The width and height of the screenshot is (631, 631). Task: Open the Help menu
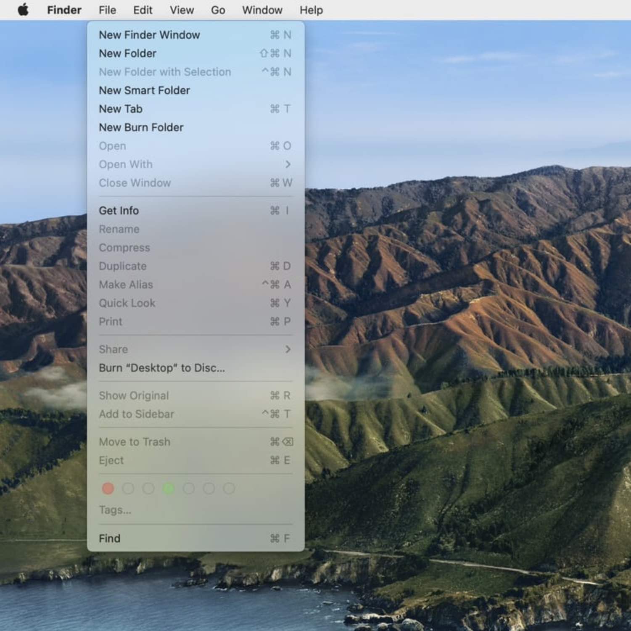click(311, 10)
